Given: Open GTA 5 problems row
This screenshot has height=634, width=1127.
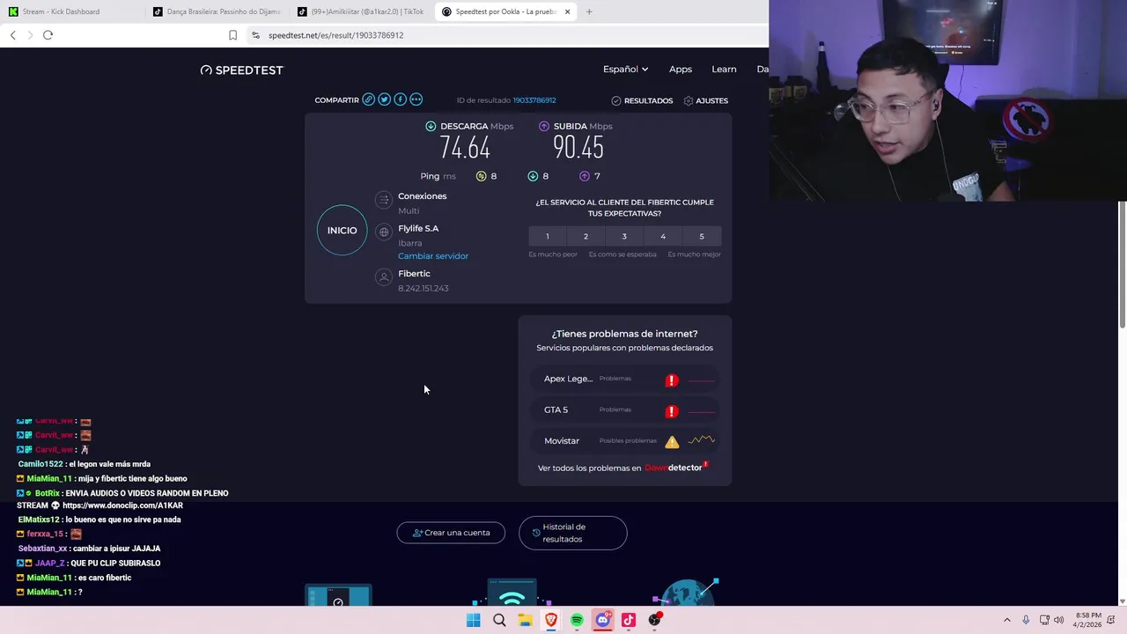Looking at the screenshot, I should [x=624, y=410].
